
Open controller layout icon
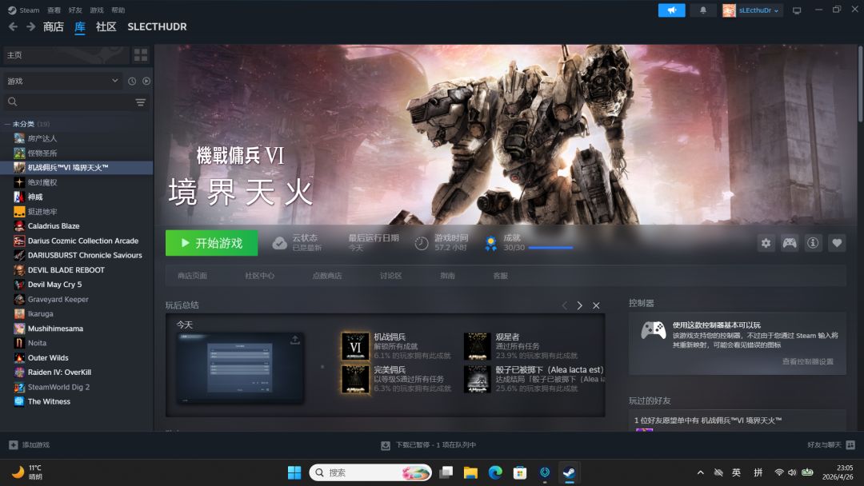pos(790,243)
